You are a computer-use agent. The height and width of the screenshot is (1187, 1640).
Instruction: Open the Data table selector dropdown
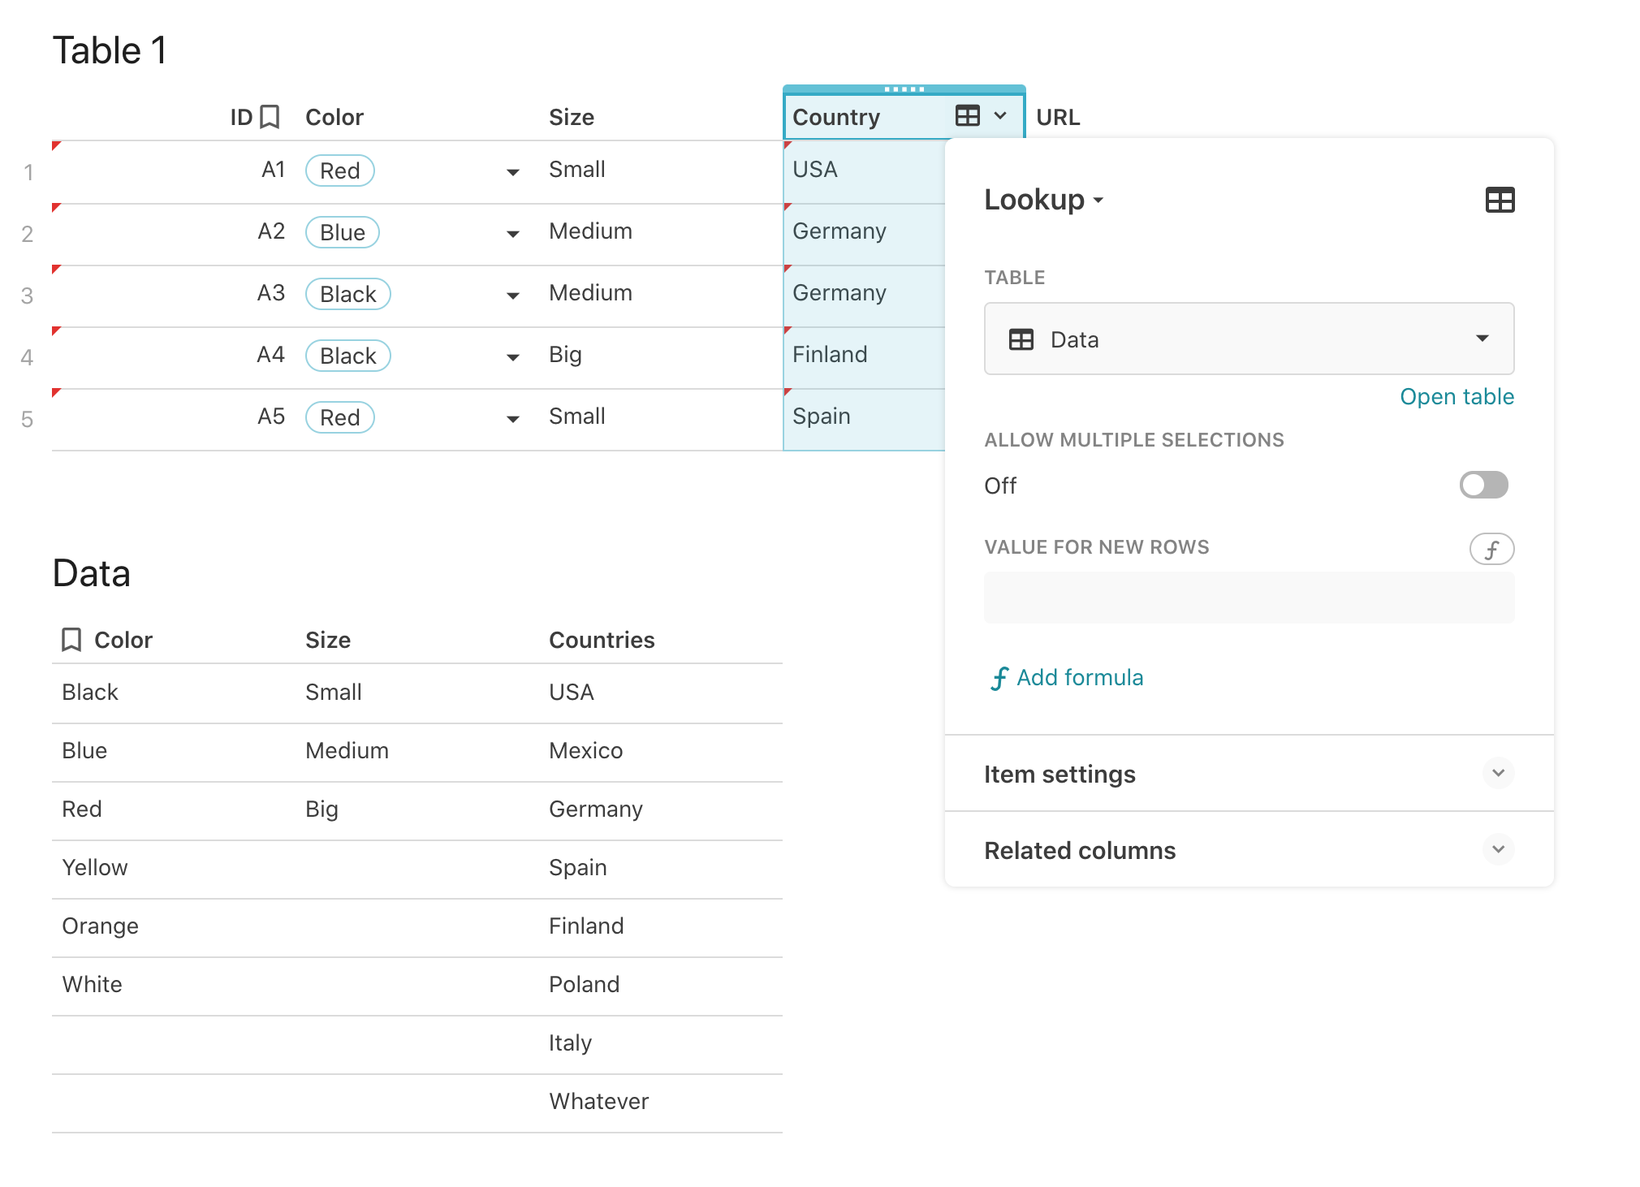(x=1482, y=339)
